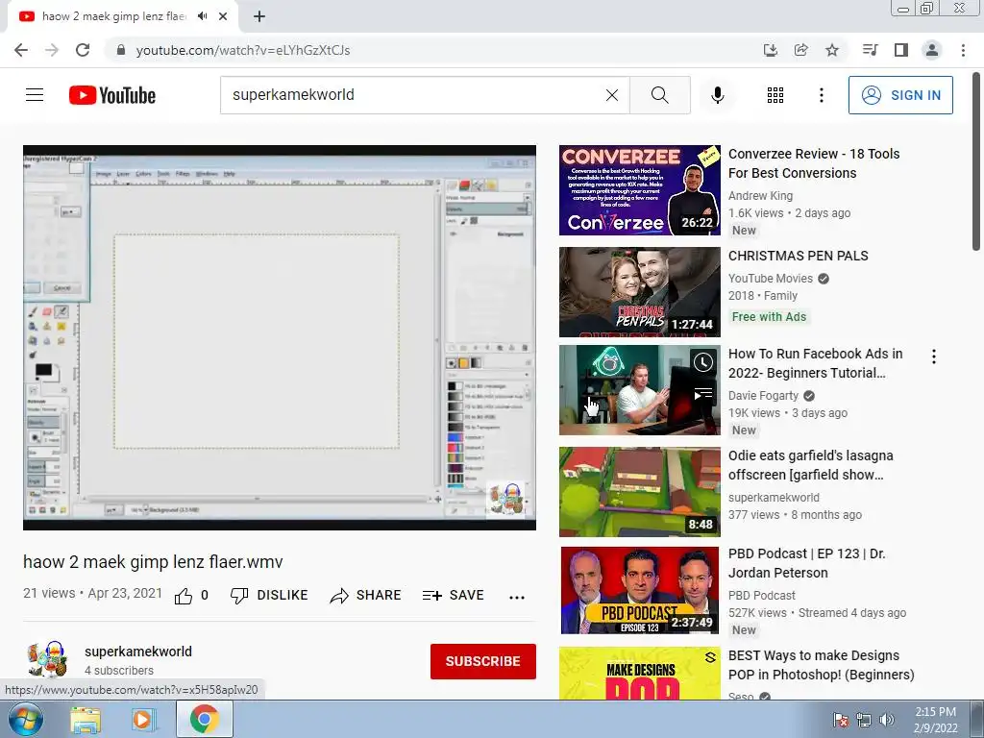Open the YouTube hamburger guide menu
This screenshot has height=738, width=984.
(35, 95)
